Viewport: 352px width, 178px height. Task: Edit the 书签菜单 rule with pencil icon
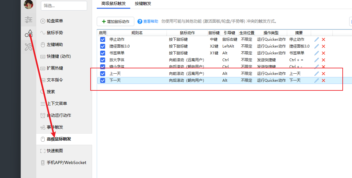[317, 53]
